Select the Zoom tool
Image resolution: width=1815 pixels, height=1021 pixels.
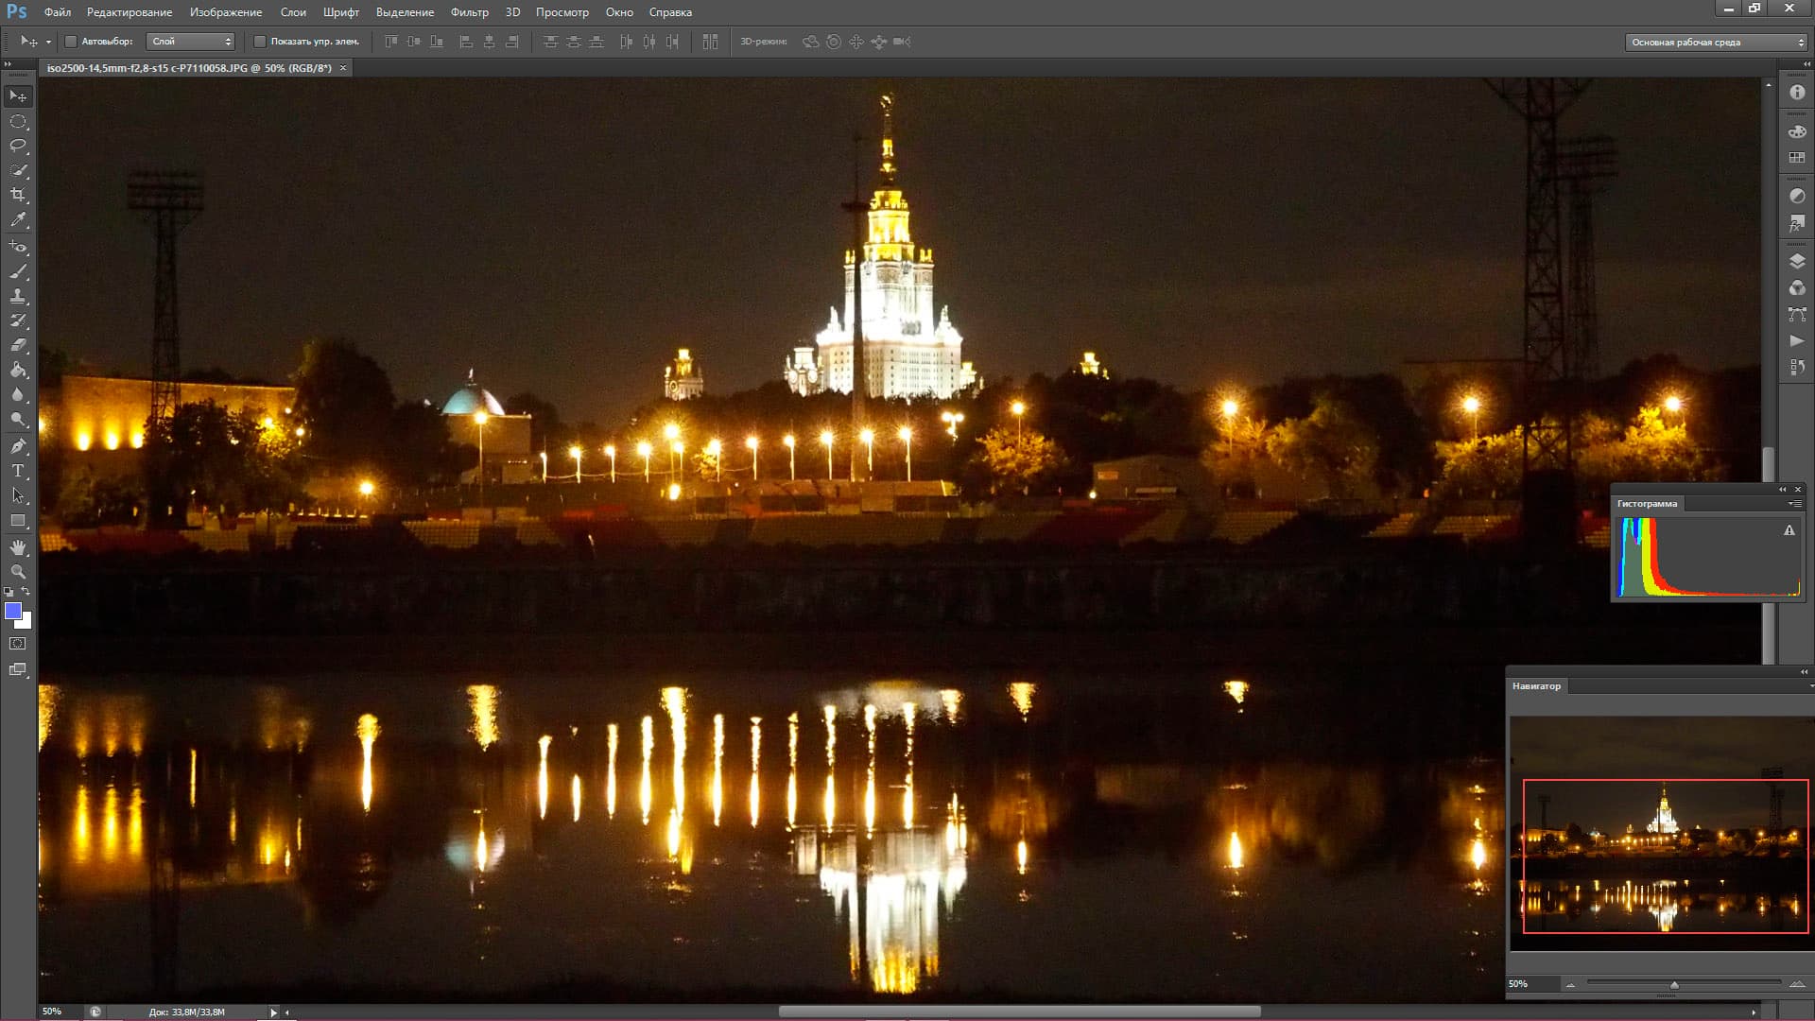point(18,572)
